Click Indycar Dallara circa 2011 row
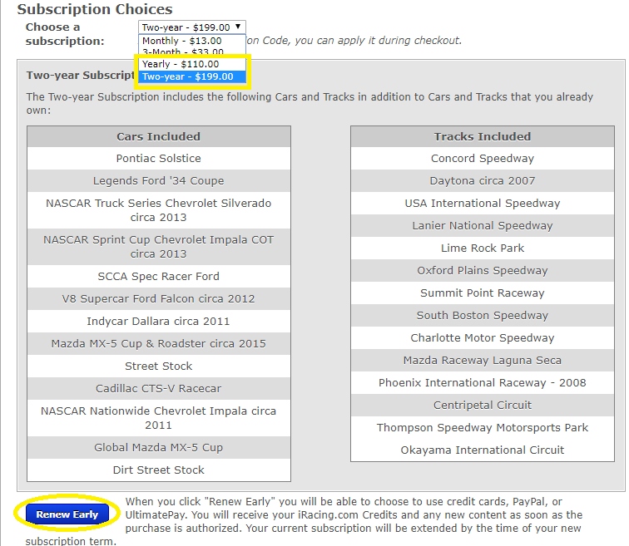 coord(158,322)
